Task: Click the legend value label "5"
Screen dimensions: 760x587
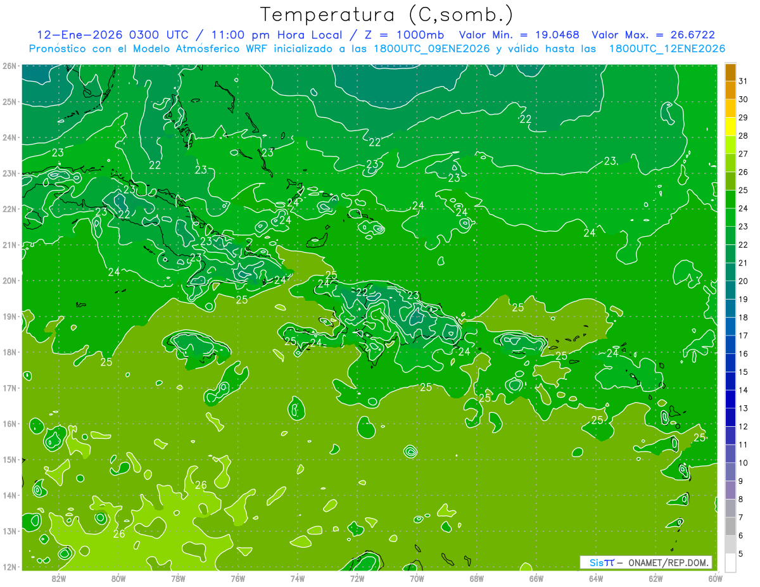Action: (x=741, y=553)
